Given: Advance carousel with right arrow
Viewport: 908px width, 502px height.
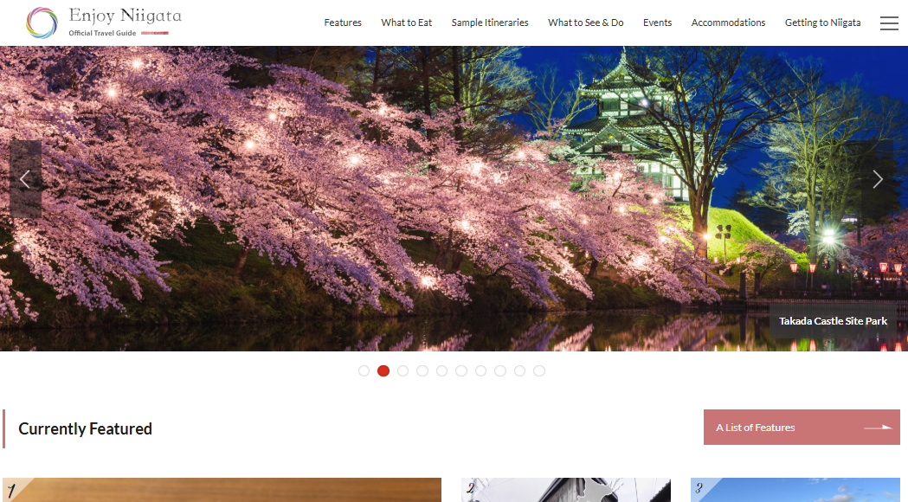Looking at the screenshot, I should pyautogui.click(x=878, y=179).
